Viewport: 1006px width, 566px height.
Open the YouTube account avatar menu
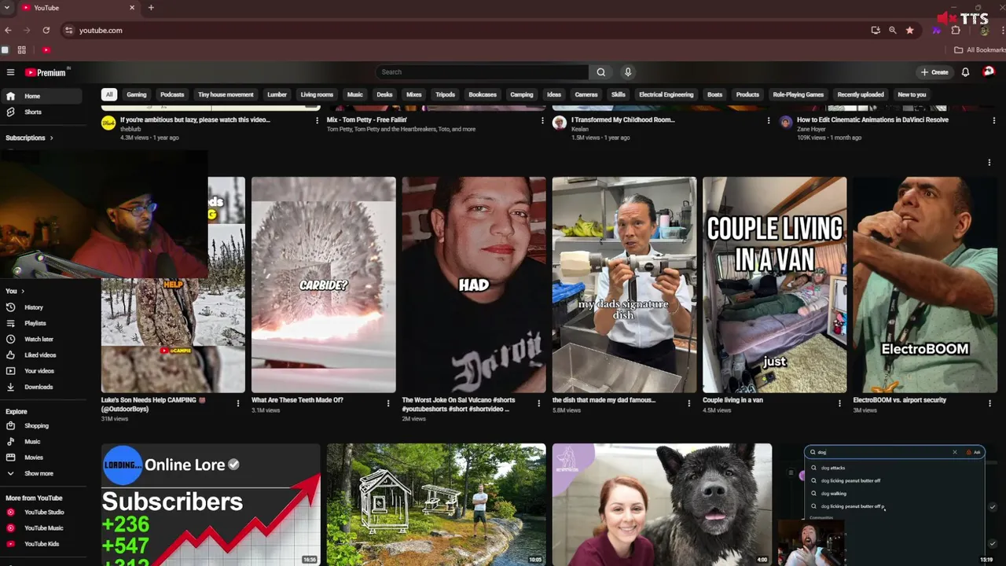tap(989, 72)
